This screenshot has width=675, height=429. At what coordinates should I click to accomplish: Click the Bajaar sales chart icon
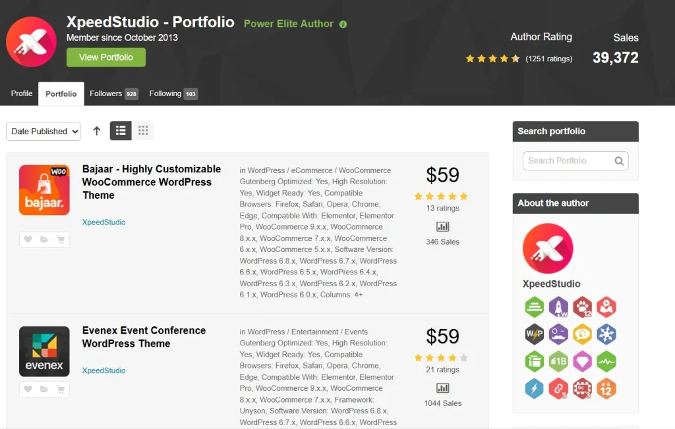pyautogui.click(x=442, y=227)
